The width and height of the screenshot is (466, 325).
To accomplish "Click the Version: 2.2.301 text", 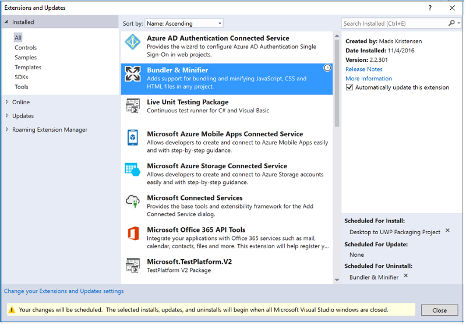I will coord(366,60).
